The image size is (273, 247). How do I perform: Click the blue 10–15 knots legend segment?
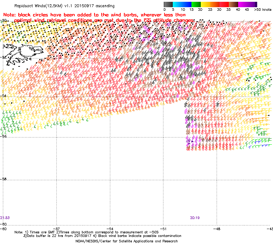coord(187,4)
